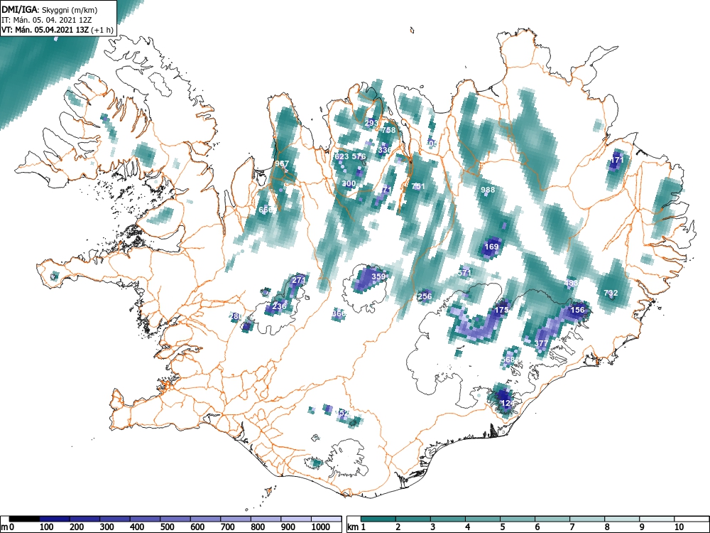The height and width of the screenshot is (533, 710).
Task: Click the dark blue 100–200 m legend swatch
Action: tap(55, 519)
